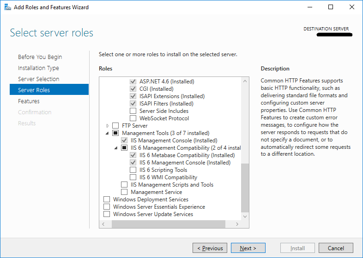363x258 pixels.
Task: Open the Server Selection step
Action: click(38, 79)
